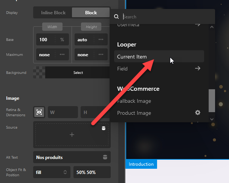Set Display to Block

[91, 13]
